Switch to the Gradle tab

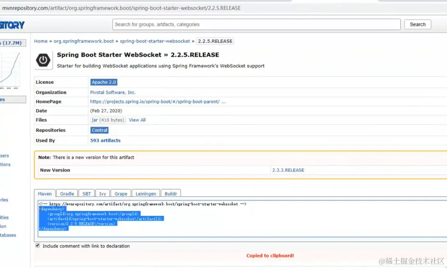67,193
